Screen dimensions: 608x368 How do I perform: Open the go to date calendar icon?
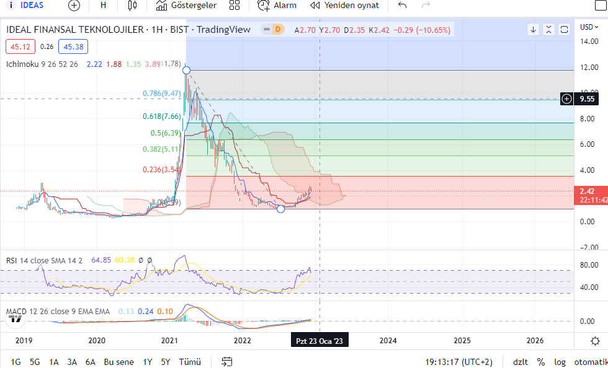[x=227, y=362]
